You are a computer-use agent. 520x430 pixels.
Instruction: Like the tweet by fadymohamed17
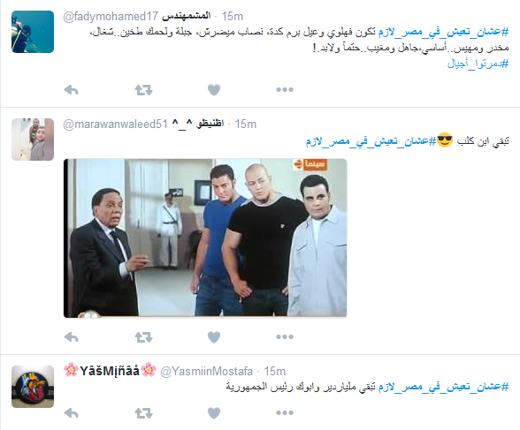tap(214, 90)
